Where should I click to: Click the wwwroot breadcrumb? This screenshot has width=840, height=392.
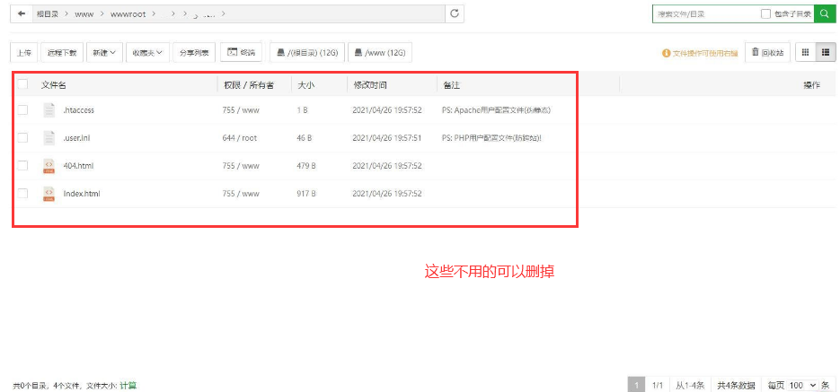click(x=128, y=14)
